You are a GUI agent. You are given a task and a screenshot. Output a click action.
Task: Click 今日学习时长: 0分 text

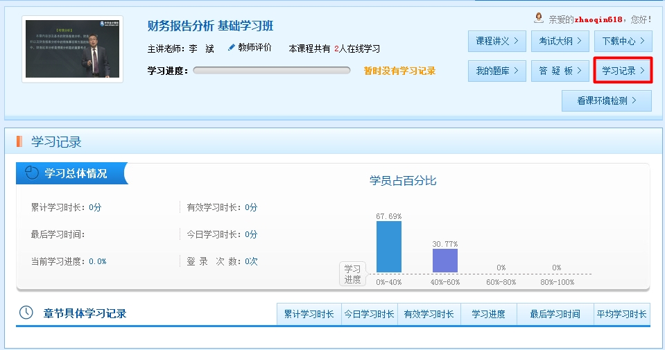(x=222, y=234)
